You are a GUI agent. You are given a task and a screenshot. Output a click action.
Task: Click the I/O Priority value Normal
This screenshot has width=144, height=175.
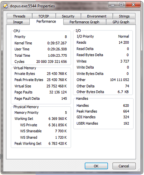pos(124,36)
